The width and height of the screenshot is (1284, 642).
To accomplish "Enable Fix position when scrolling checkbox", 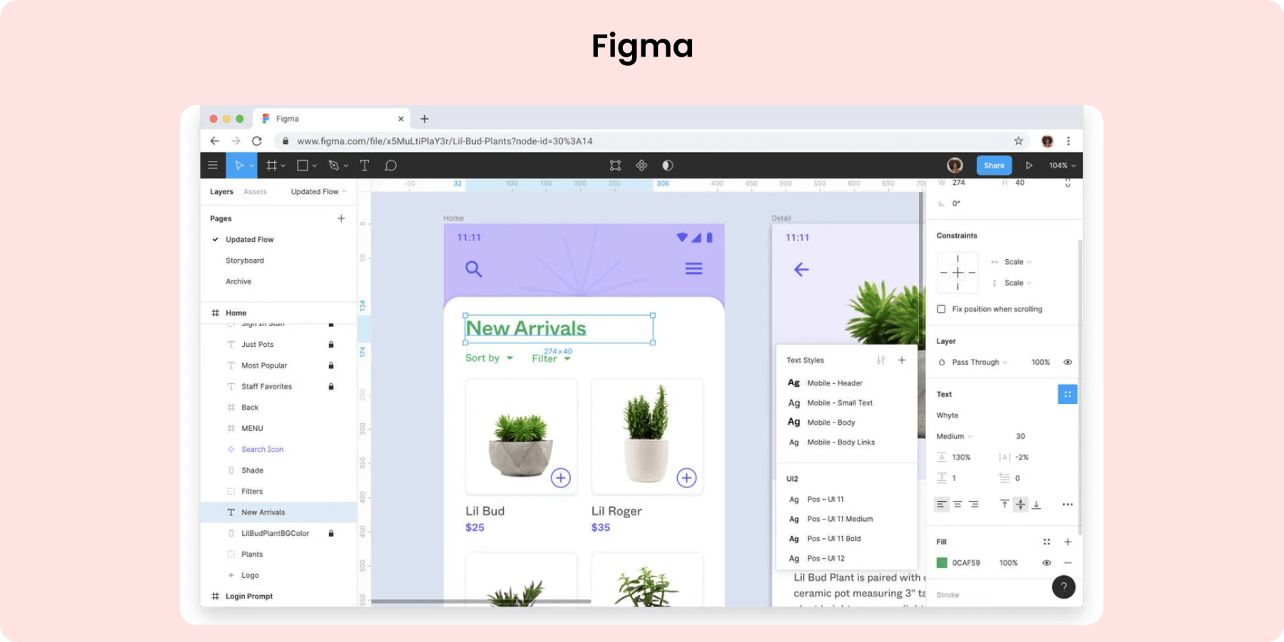I will [941, 309].
